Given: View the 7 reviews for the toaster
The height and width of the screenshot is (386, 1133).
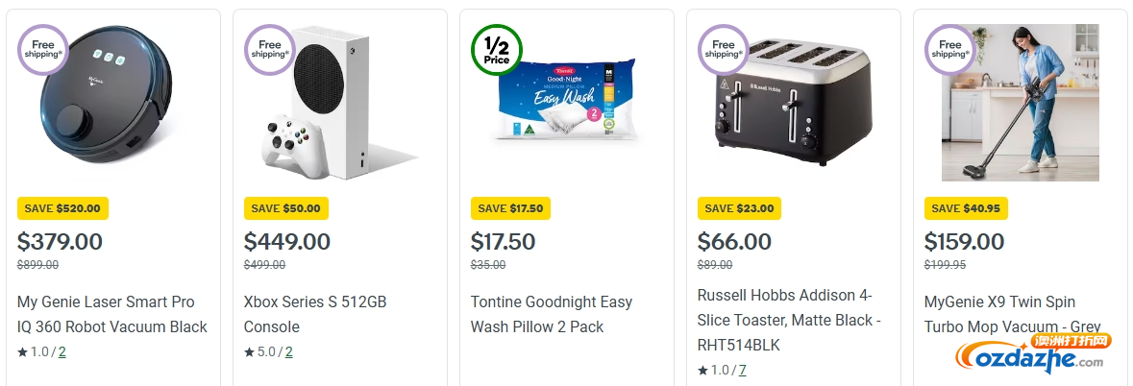Looking at the screenshot, I should (742, 370).
